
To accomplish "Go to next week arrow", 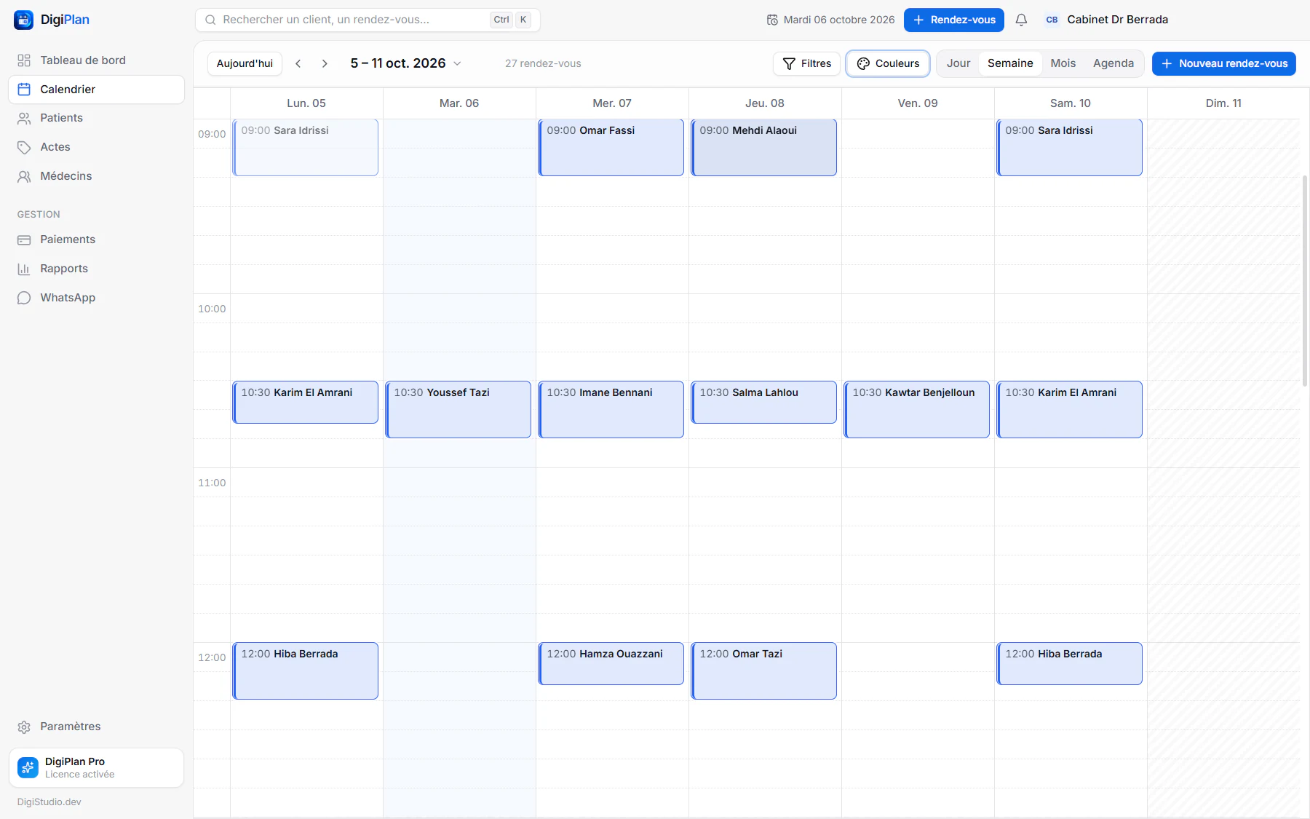I will [x=325, y=63].
